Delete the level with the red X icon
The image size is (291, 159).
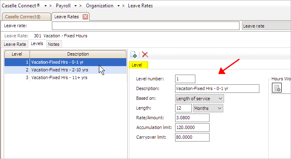pyautogui.click(x=145, y=54)
